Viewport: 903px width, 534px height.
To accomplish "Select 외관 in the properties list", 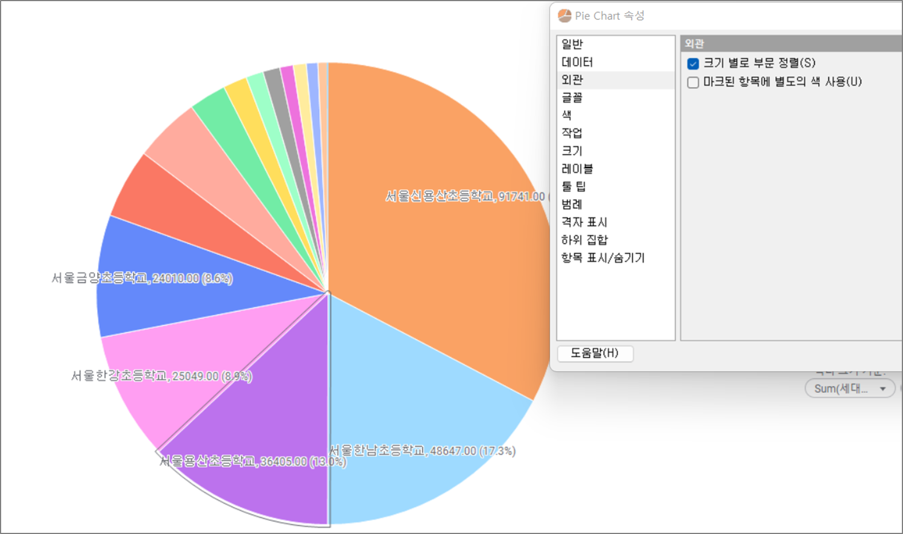I will pyautogui.click(x=615, y=80).
